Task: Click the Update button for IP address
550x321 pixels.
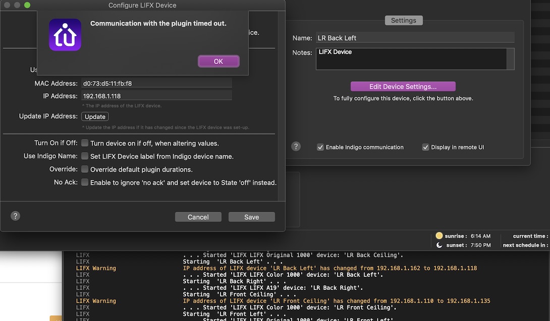Action: click(95, 117)
